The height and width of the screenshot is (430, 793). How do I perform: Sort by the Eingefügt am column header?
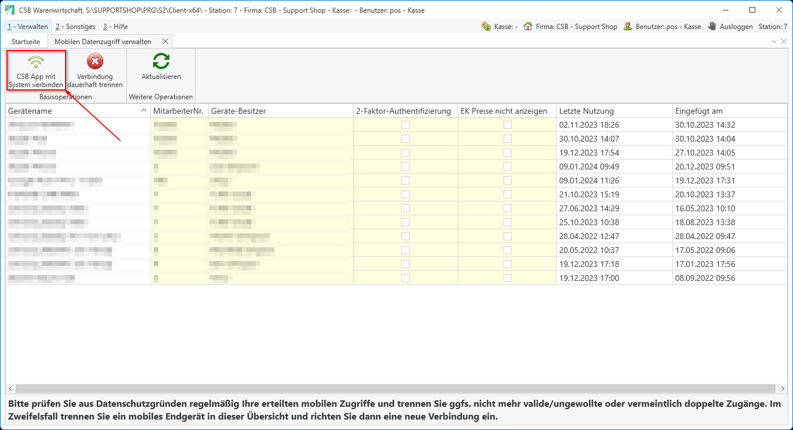click(730, 111)
